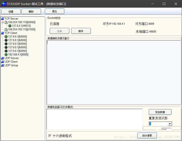Select the TCP Client tree label
182x141 pixels.
coord(11,33)
